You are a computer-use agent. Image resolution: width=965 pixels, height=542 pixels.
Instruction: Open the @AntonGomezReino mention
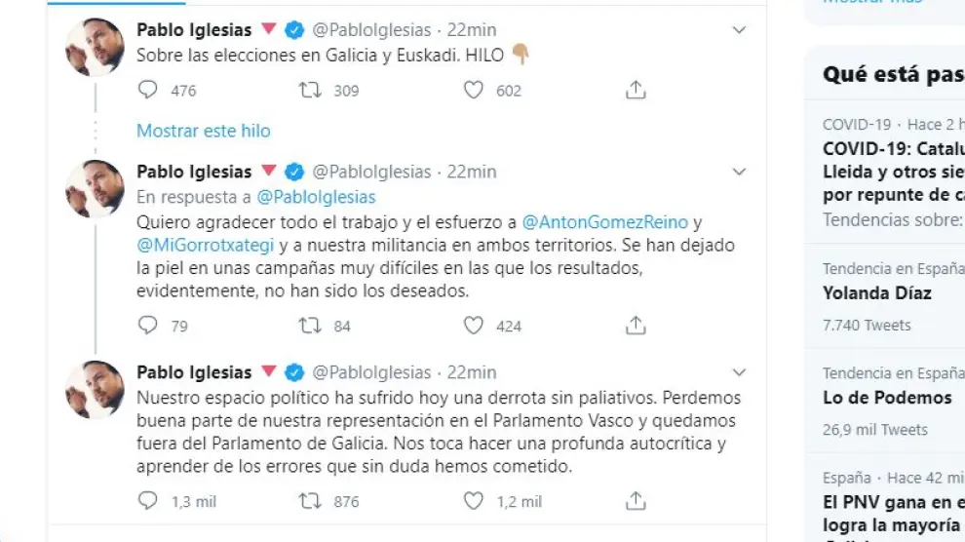point(604,222)
